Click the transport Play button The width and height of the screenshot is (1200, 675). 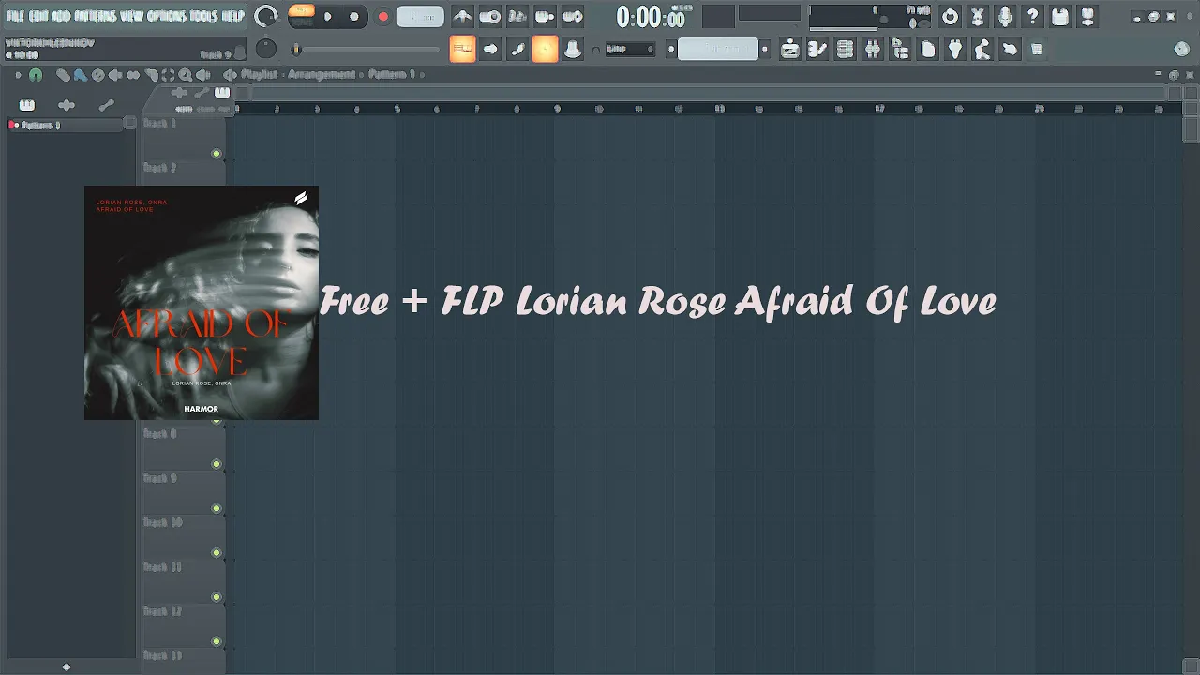(x=327, y=16)
